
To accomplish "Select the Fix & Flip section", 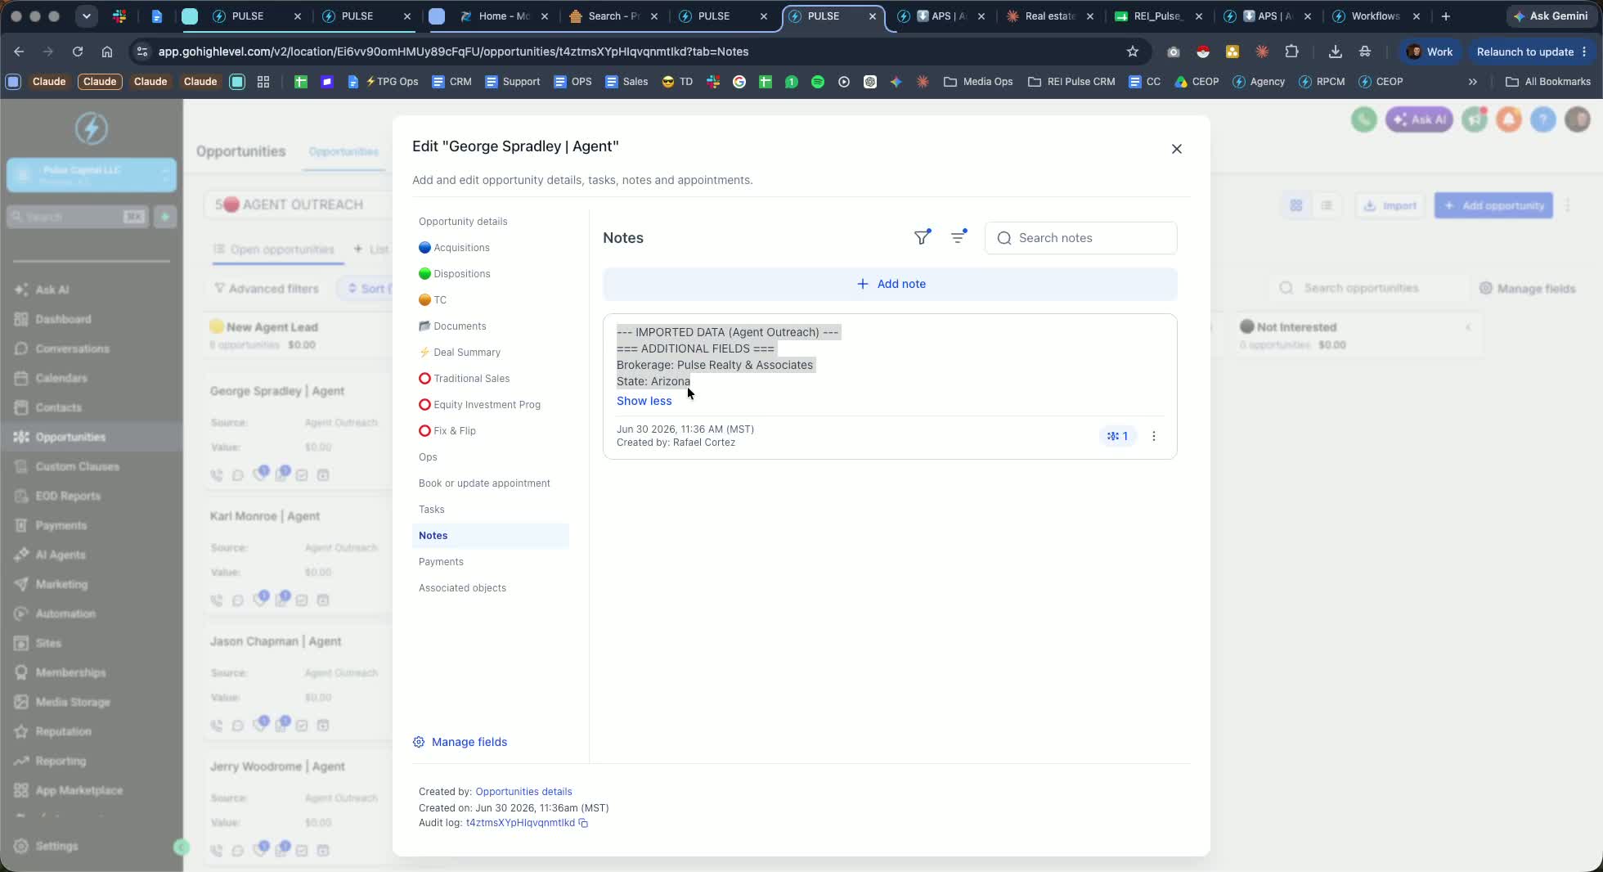I will click(x=447, y=431).
